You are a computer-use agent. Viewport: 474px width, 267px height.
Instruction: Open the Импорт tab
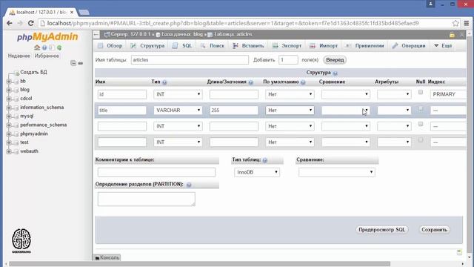324,46
